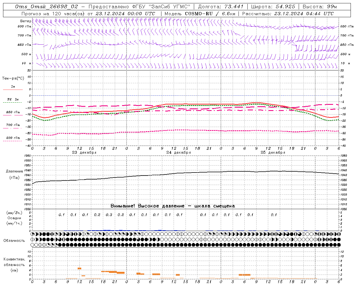Click the date label 24 декабря
The image size is (355, 284).
(178, 153)
